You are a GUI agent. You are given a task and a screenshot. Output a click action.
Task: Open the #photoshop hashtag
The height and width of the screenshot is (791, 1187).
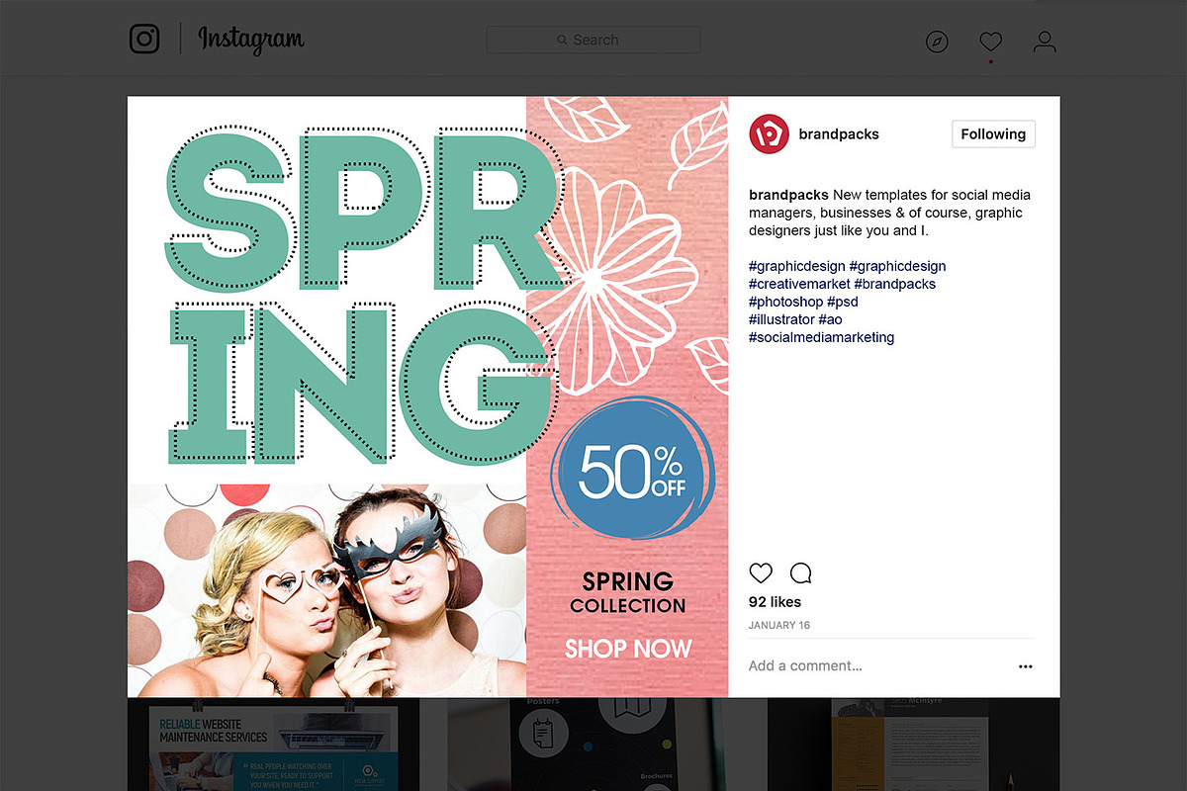(785, 302)
